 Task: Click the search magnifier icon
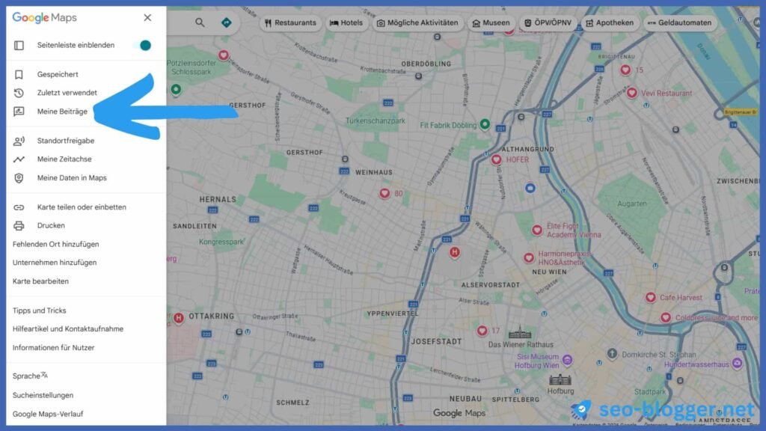tap(200, 22)
